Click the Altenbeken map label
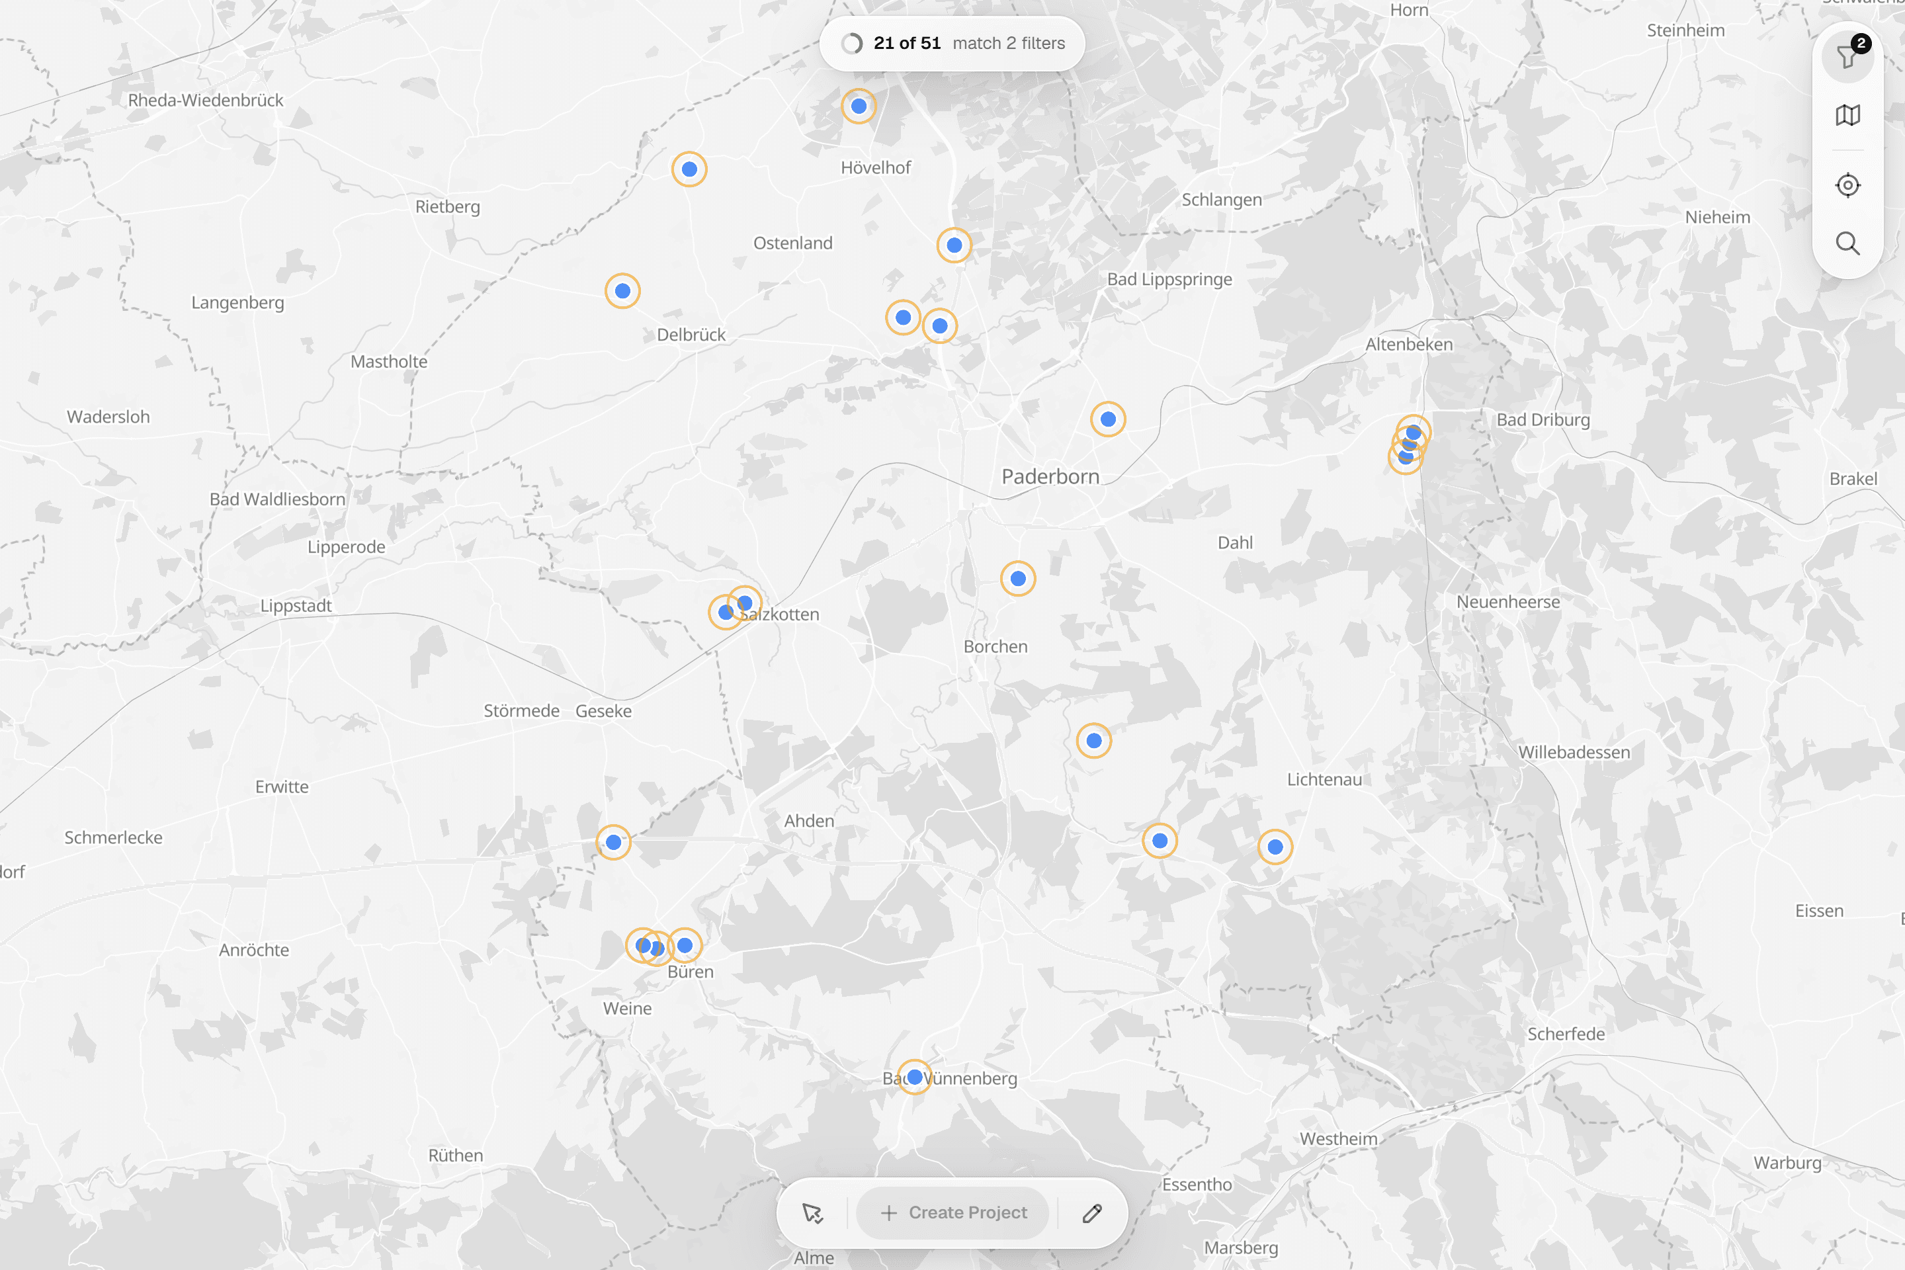 (1410, 344)
